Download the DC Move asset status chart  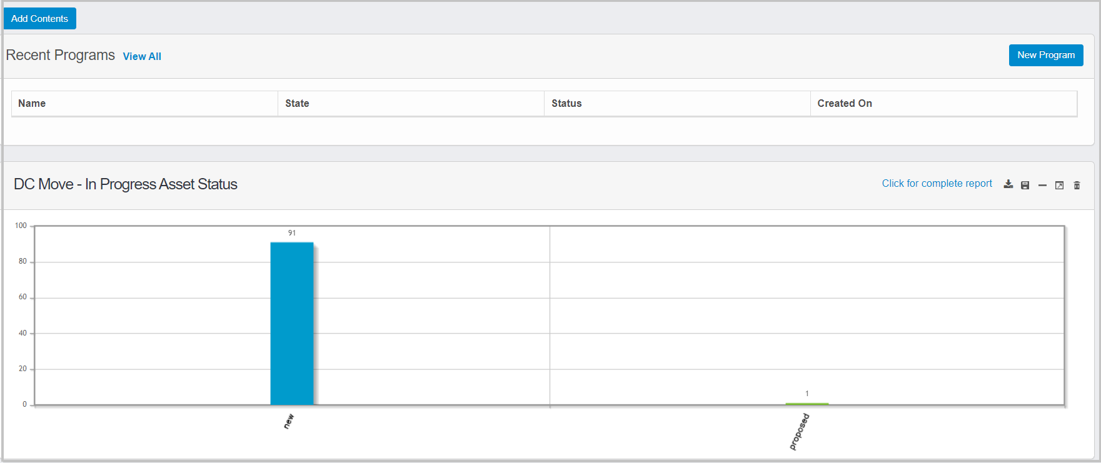click(x=1008, y=184)
